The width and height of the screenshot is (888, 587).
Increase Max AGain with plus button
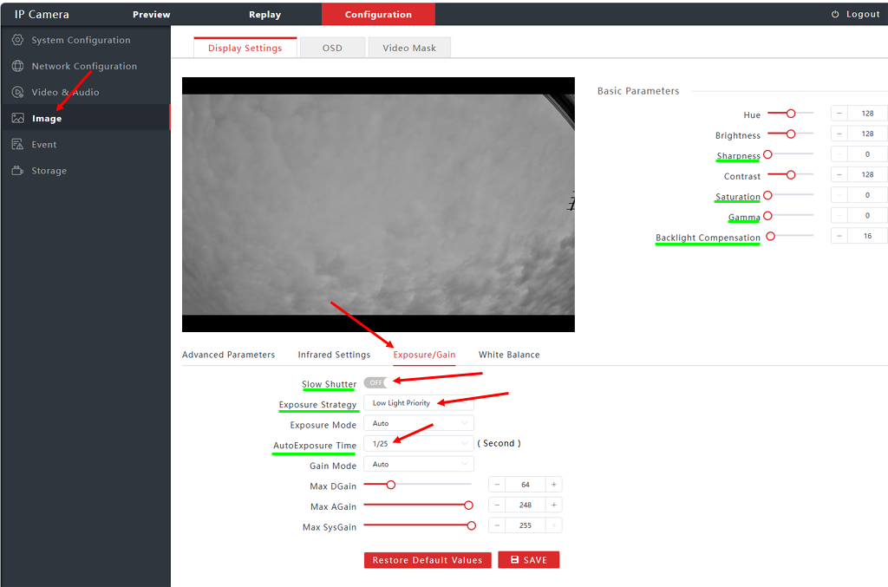pyautogui.click(x=554, y=505)
